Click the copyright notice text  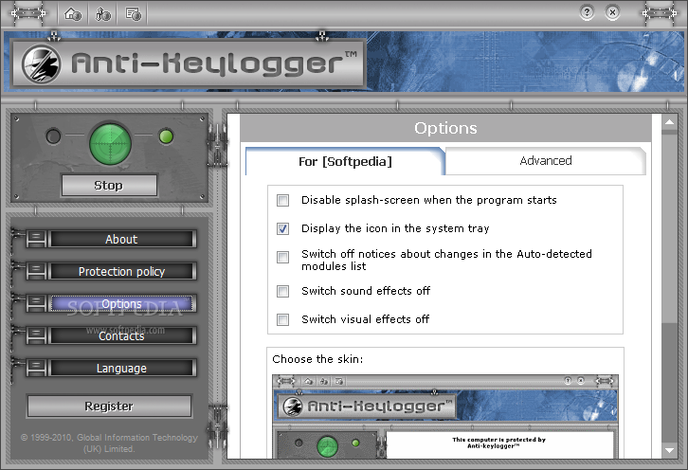pos(109,443)
